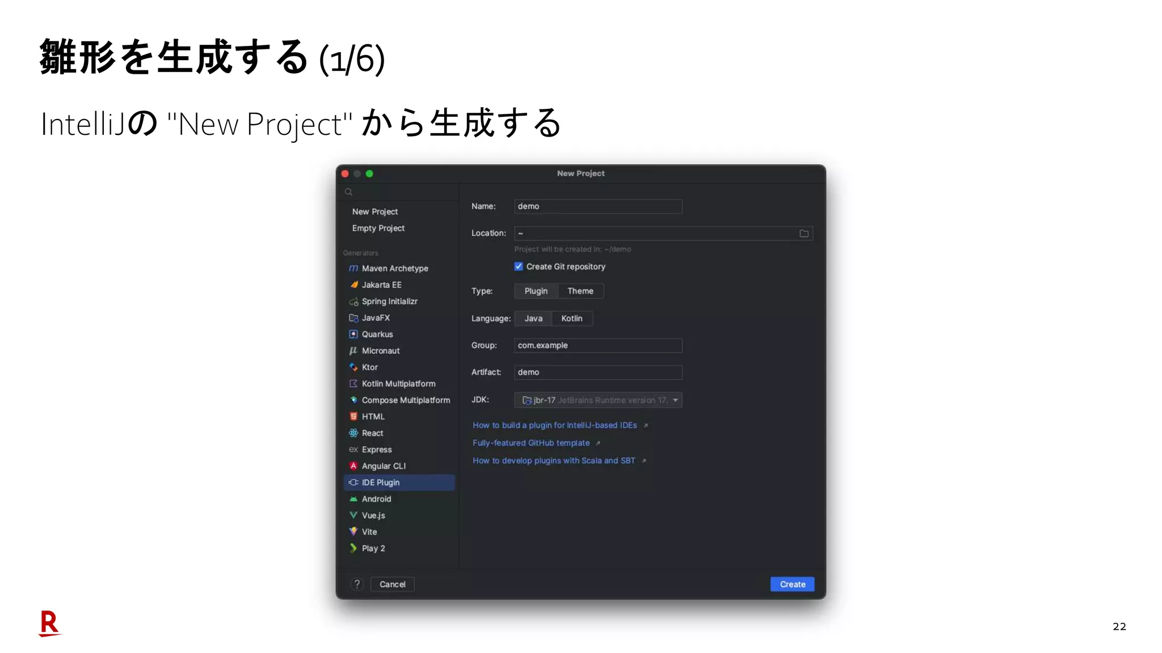
Task: Click the Express icon
Action: tap(353, 450)
